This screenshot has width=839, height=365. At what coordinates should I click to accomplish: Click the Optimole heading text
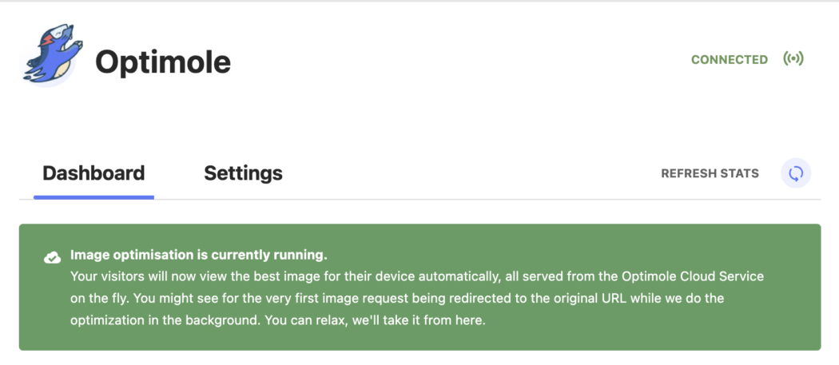pos(163,62)
